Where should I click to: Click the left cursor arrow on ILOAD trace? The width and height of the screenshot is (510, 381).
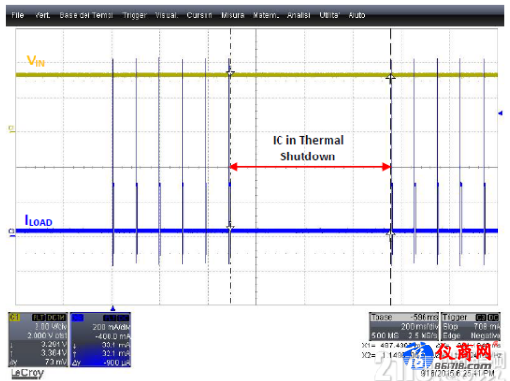coord(230,227)
